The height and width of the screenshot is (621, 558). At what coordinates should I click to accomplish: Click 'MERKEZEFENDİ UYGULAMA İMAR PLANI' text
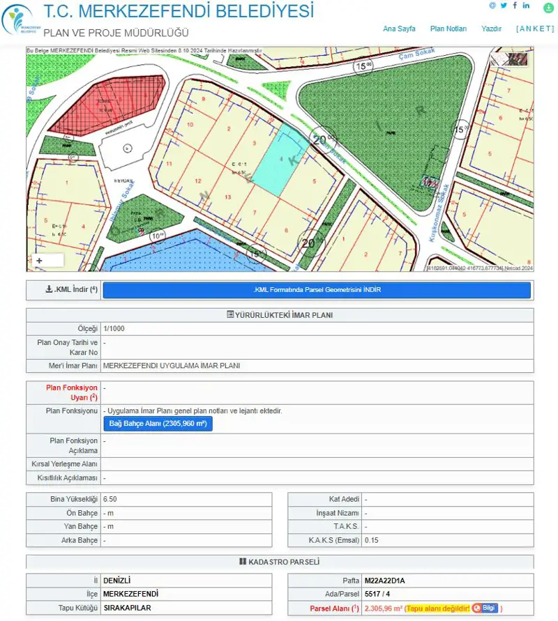pyautogui.click(x=172, y=365)
